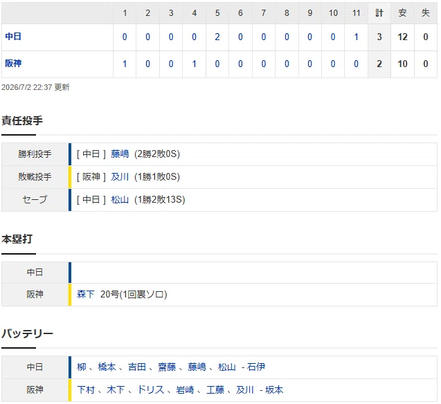This screenshot has width=441, height=404.
Task: Open the 阪神 team link in scoreboard
Action: pos(13,64)
